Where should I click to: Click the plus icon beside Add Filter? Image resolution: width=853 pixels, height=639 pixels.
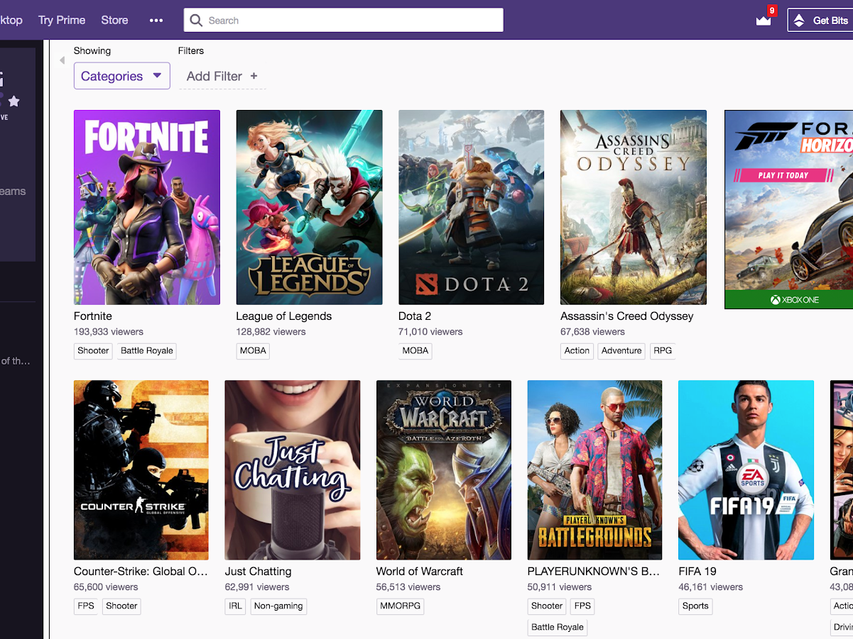254,76
